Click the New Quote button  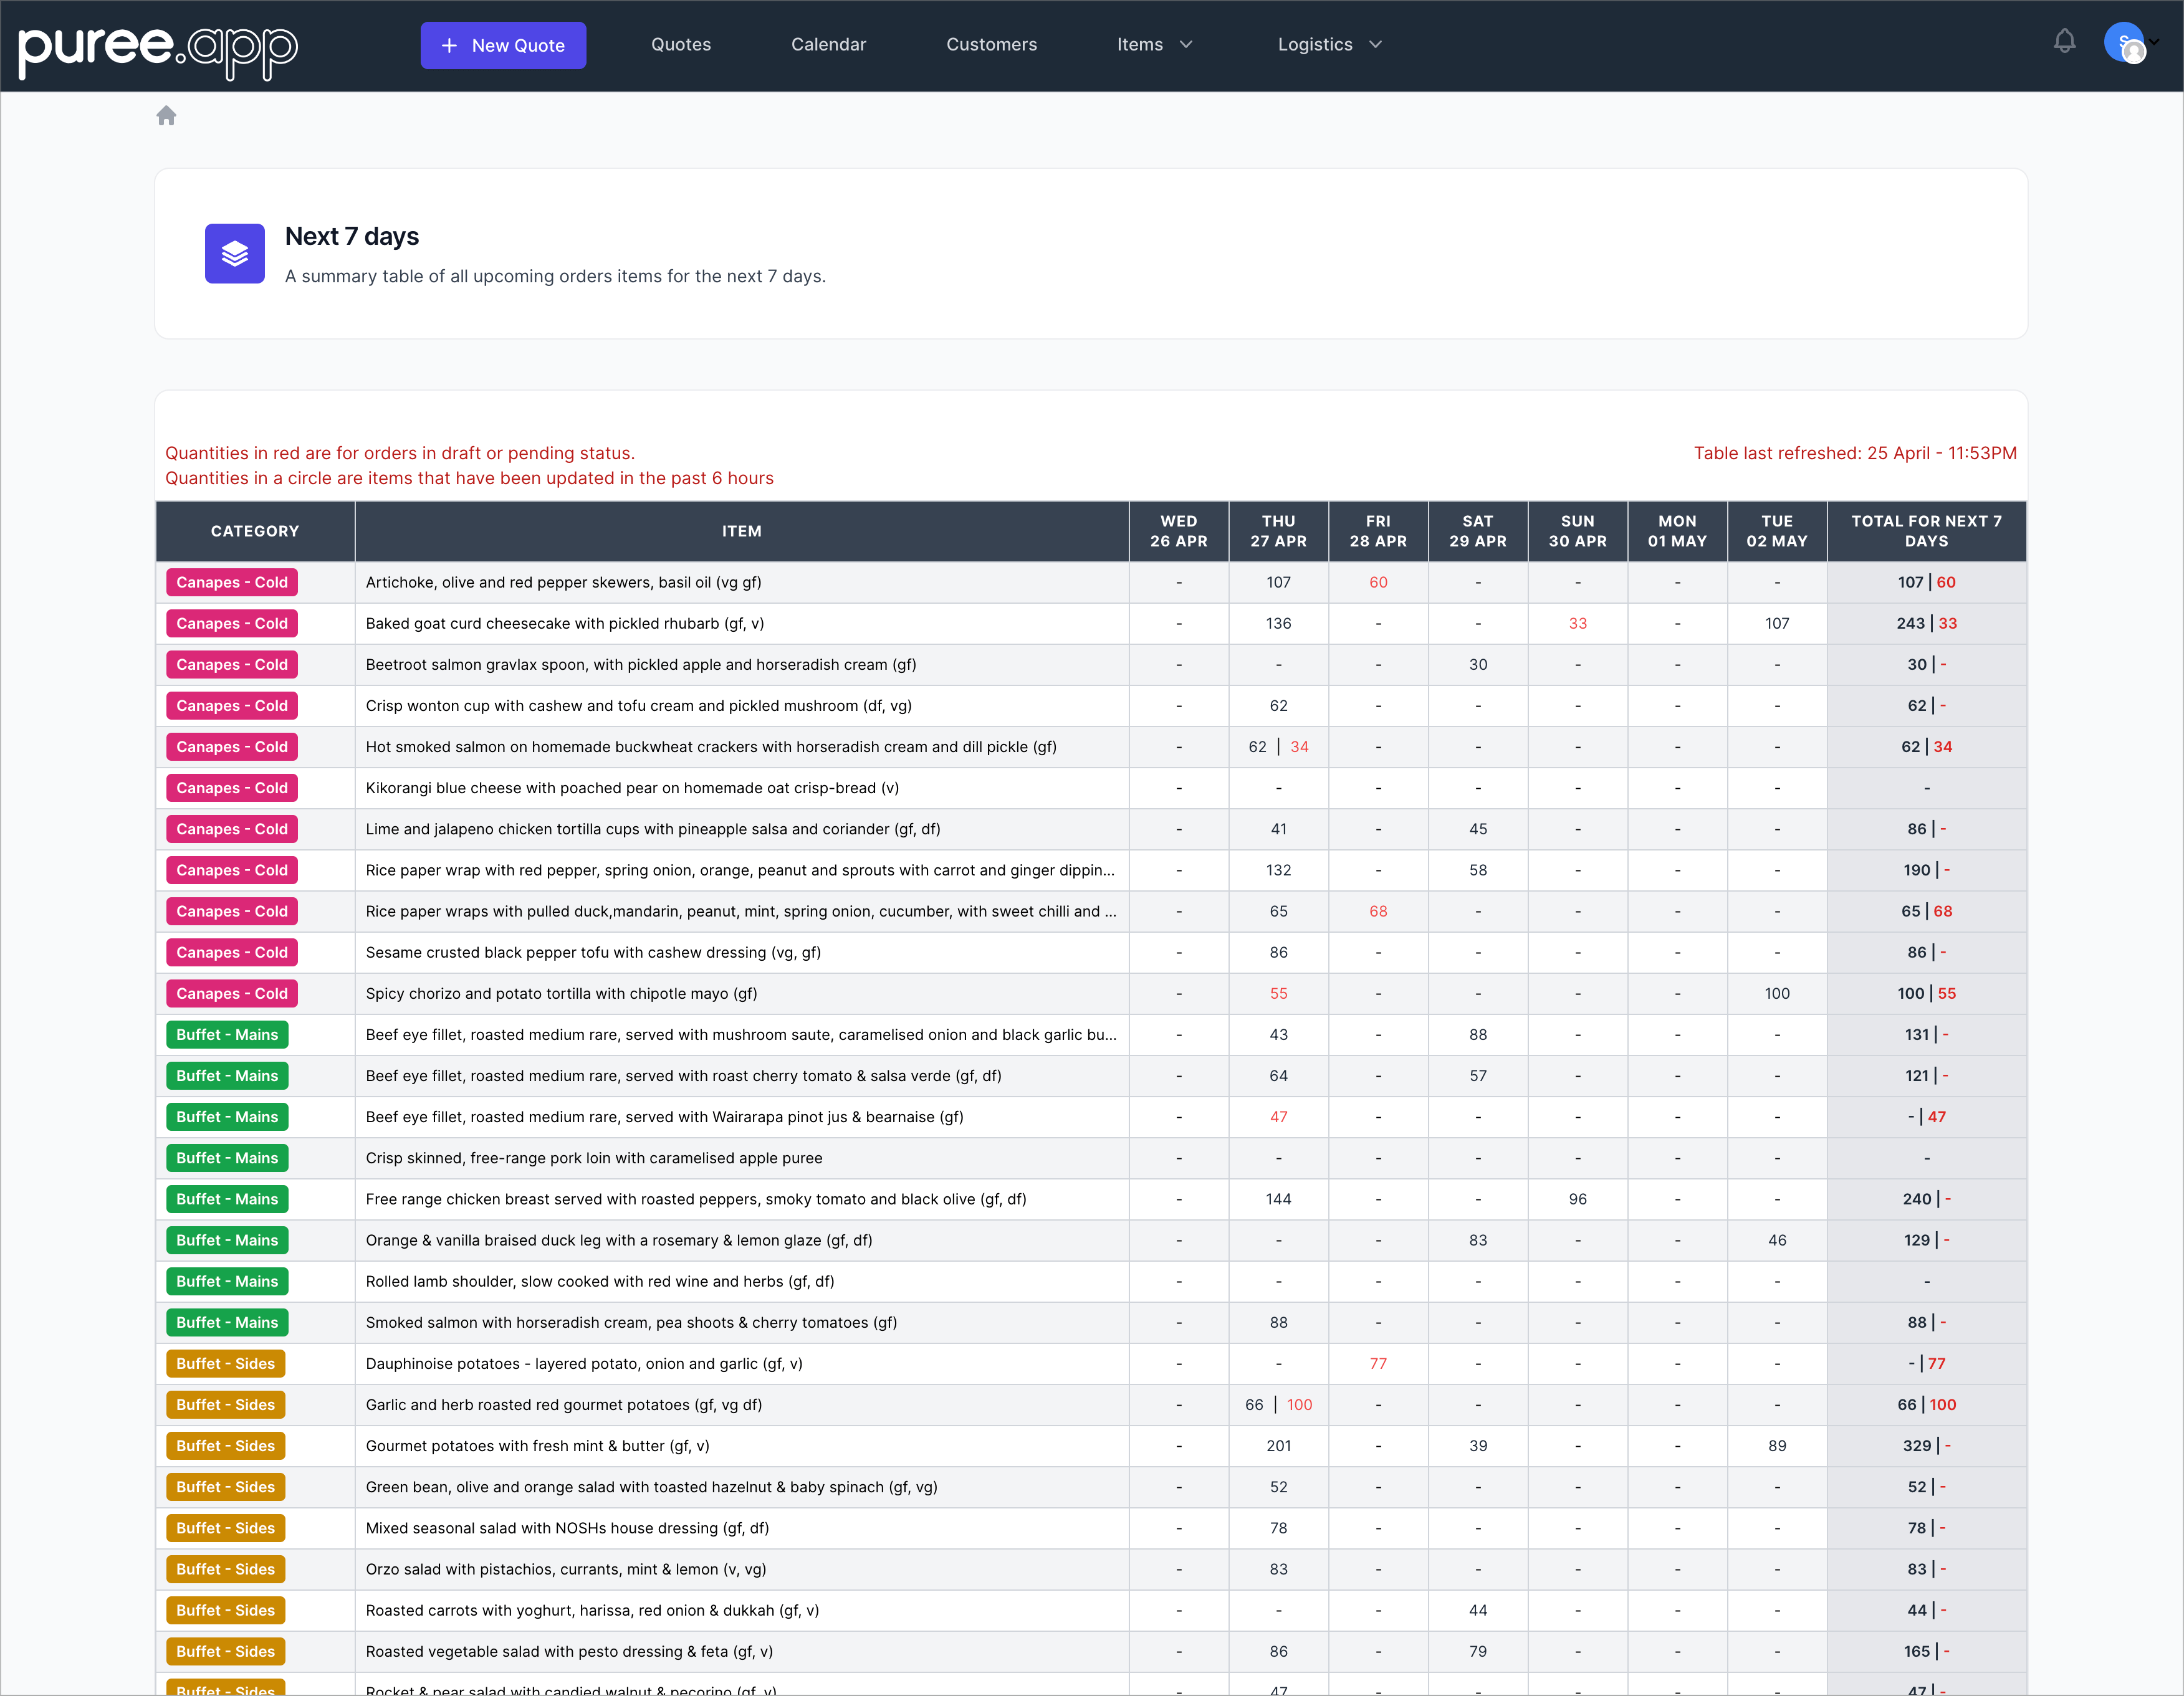(503, 45)
